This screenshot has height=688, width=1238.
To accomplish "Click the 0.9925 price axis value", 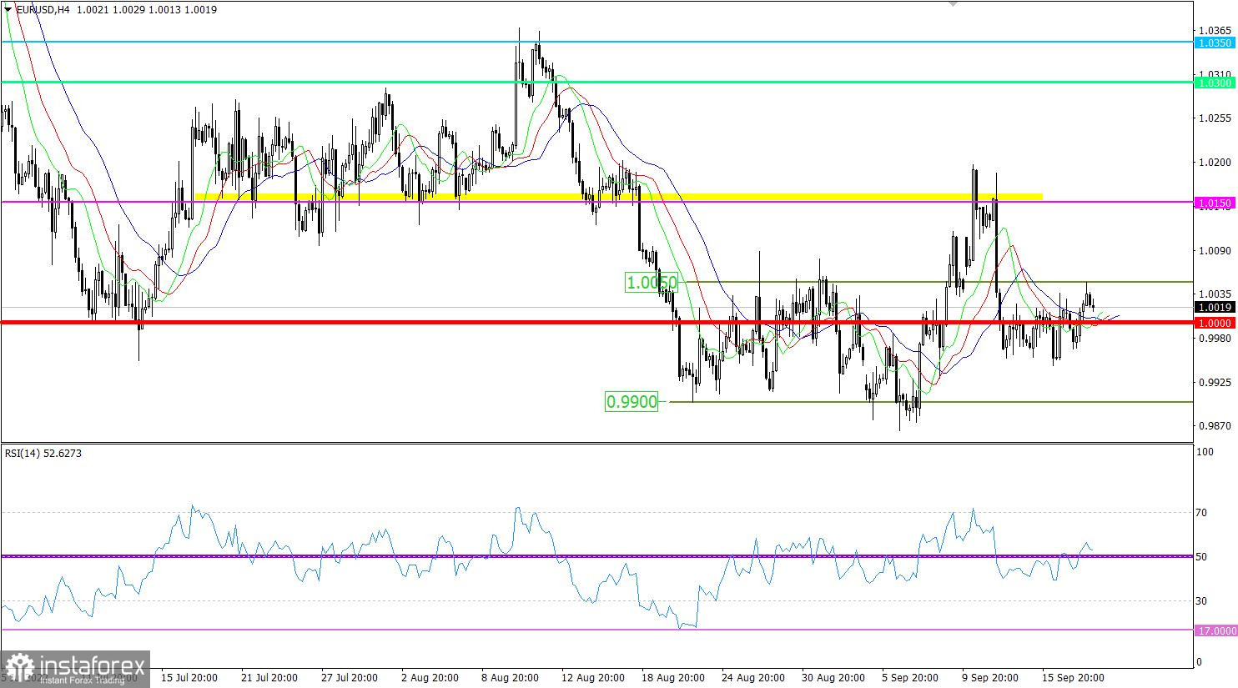I will point(1214,383).
